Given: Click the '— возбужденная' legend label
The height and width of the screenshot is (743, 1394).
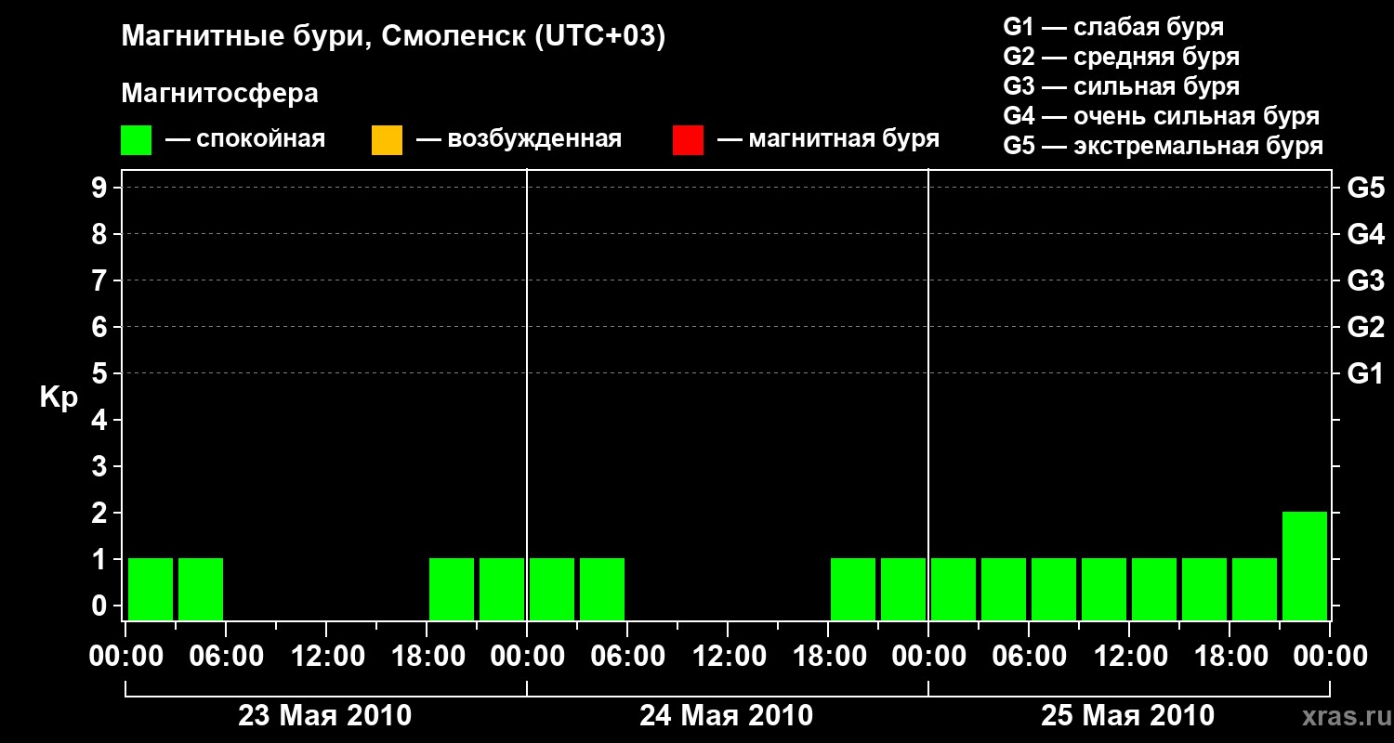Looking at the screenshot, I should (x=519, y=140).
